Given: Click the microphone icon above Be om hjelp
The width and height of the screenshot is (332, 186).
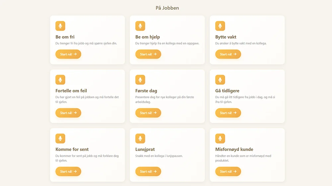Looking at the screenshot, I should (140, 26).
